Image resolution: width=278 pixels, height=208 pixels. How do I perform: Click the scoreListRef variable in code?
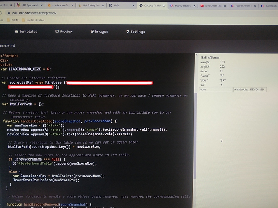(x=21, y=82)
